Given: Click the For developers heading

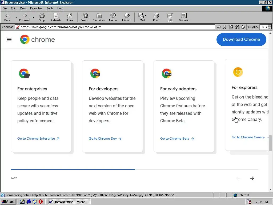Looking at the screenshot, I should click(104, 89).
